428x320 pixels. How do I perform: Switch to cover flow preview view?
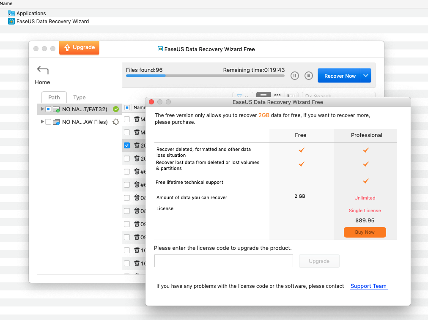(291, 95)
